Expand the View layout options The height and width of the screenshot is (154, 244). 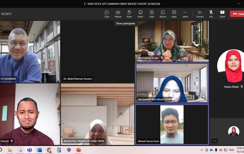(x=152, y=14)
